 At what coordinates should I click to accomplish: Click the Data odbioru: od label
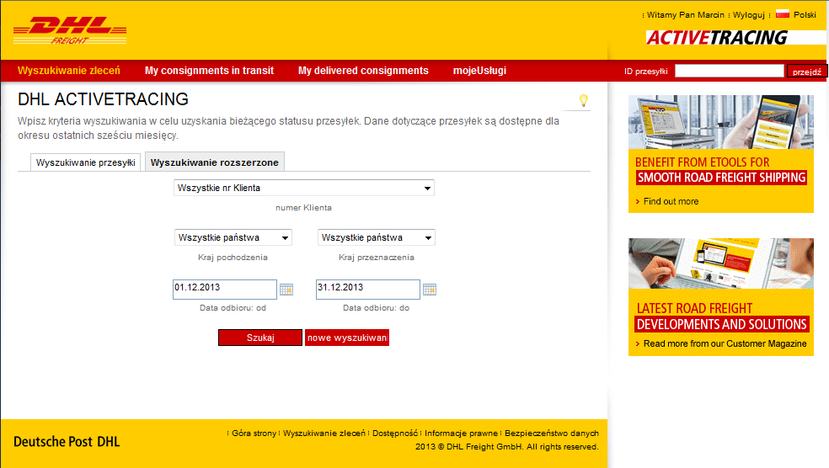point(233,307)
